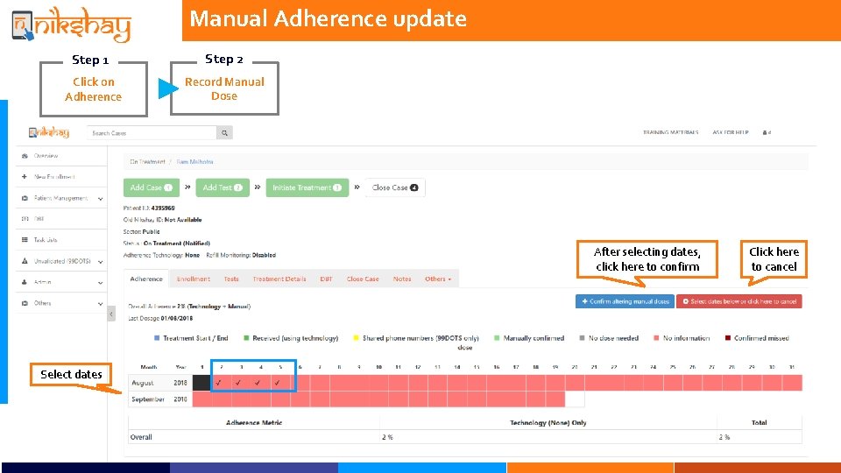Select August day 6 dose cell

[300, 383]
